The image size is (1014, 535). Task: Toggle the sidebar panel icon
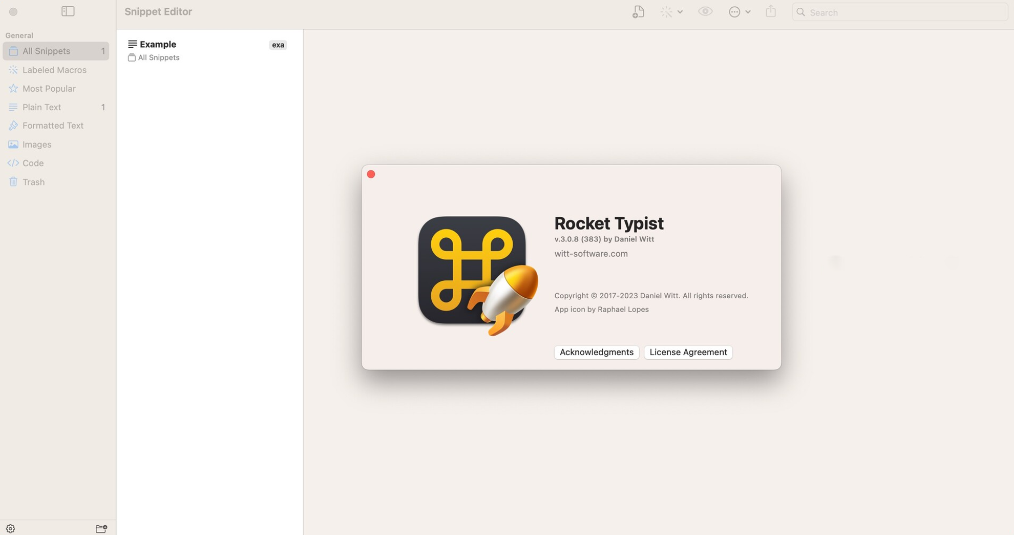click(x=68, y=11)
